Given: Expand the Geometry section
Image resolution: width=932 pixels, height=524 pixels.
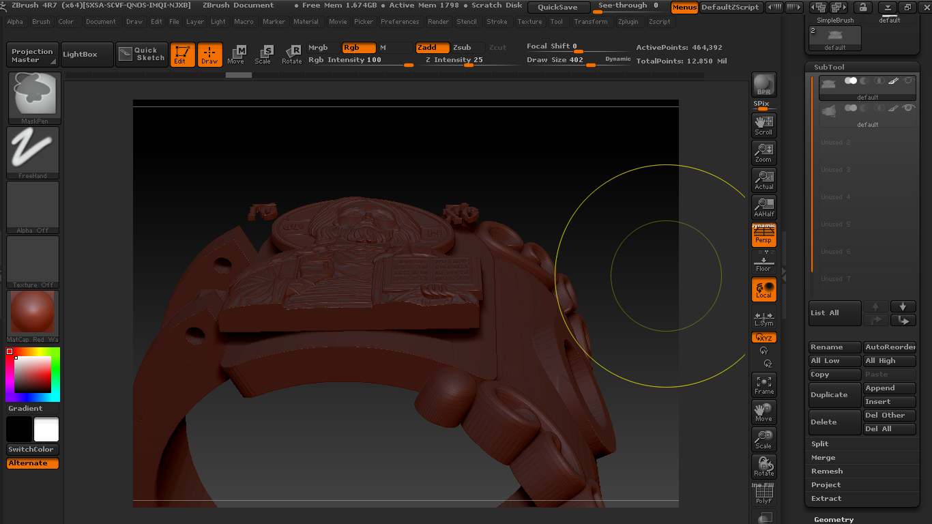Looking at the screenshot, I should point(834,519).
